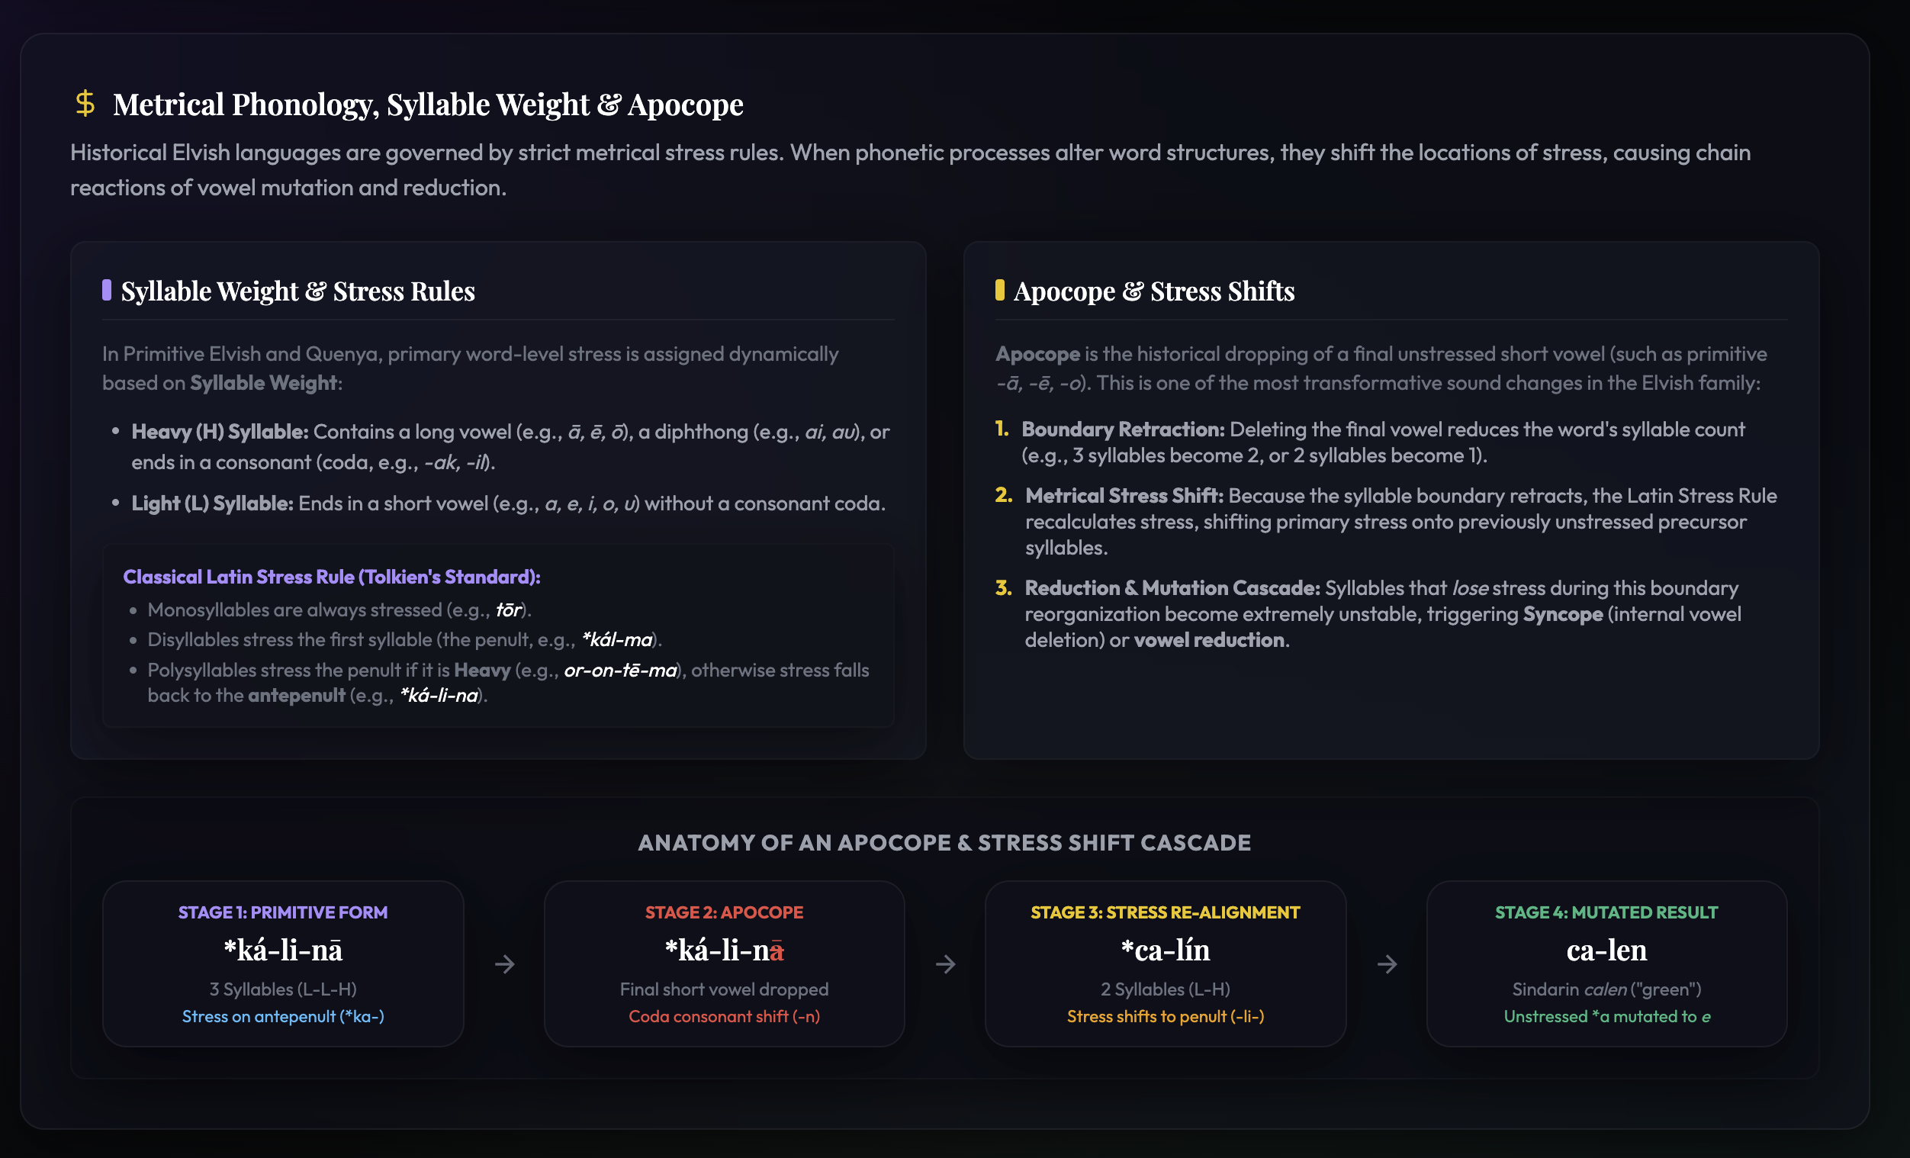Select the Stage 2: Apocope card heading

724,912
